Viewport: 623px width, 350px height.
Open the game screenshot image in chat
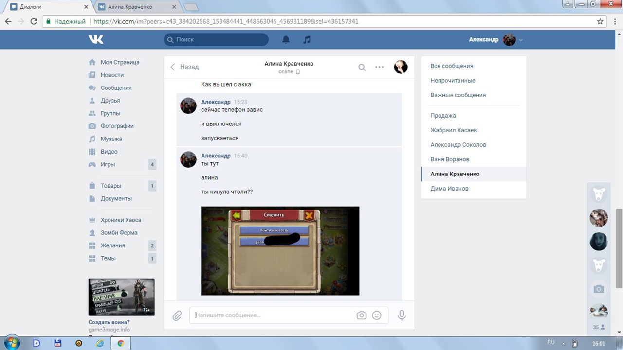[280, 251]
